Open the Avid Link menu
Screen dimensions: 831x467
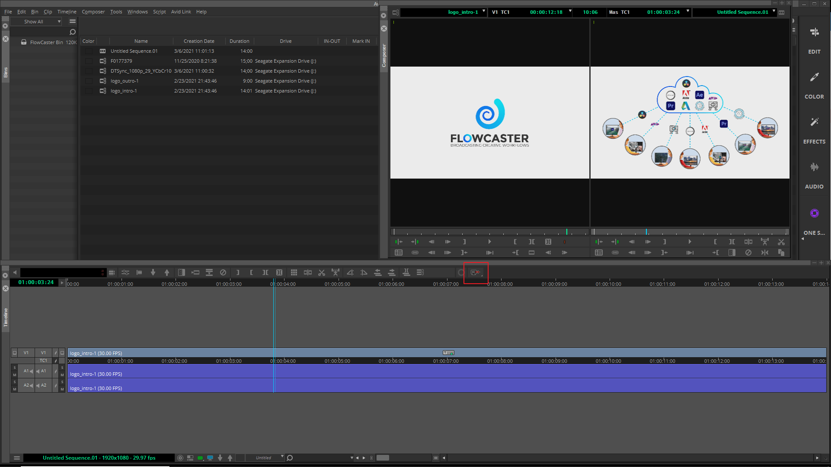tap(181, 12)
